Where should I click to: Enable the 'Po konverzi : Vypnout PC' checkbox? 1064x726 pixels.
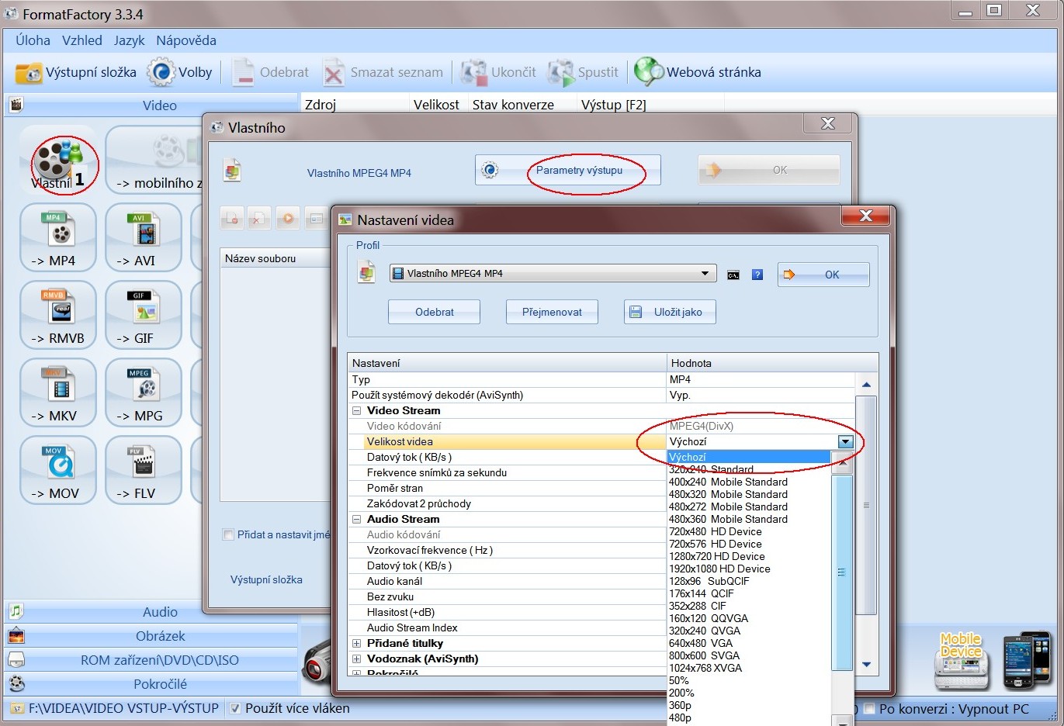tap(870, 708)
